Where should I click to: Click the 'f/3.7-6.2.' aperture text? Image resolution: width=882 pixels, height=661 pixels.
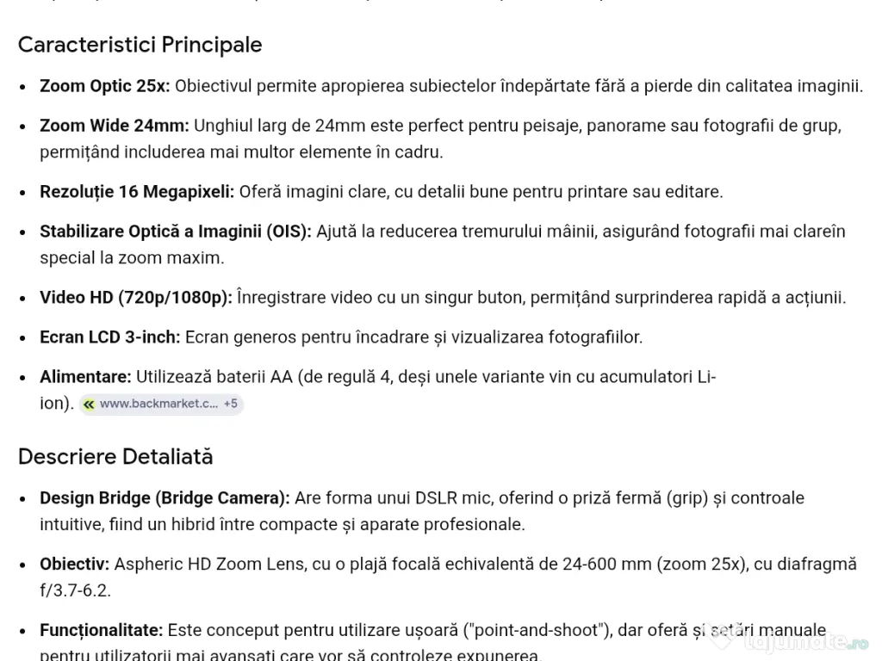point(75,591)
